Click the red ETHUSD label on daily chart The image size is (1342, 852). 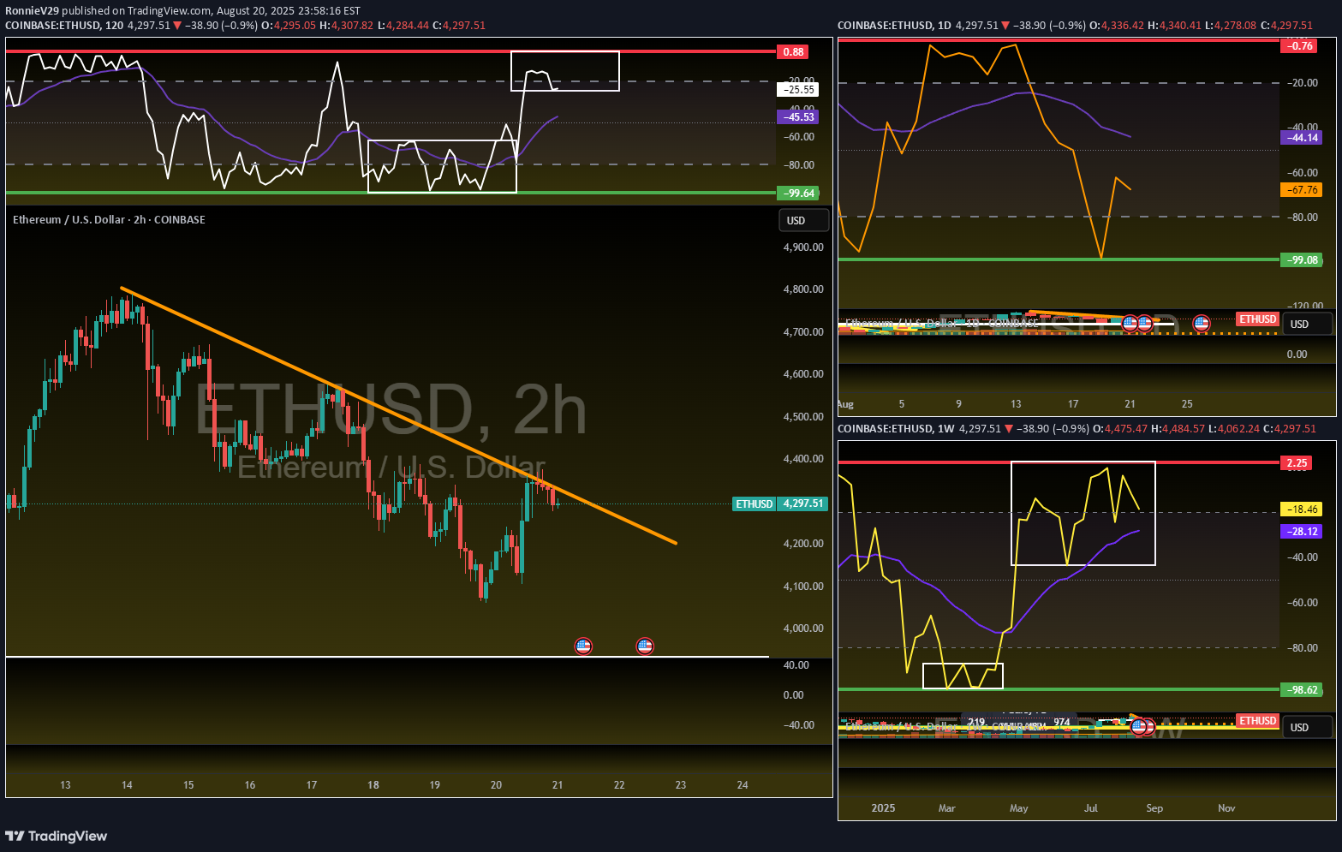pyautogui.click(x=1257, y=319)
